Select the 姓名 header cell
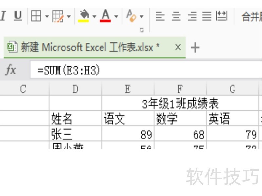 tap(76, 119)
